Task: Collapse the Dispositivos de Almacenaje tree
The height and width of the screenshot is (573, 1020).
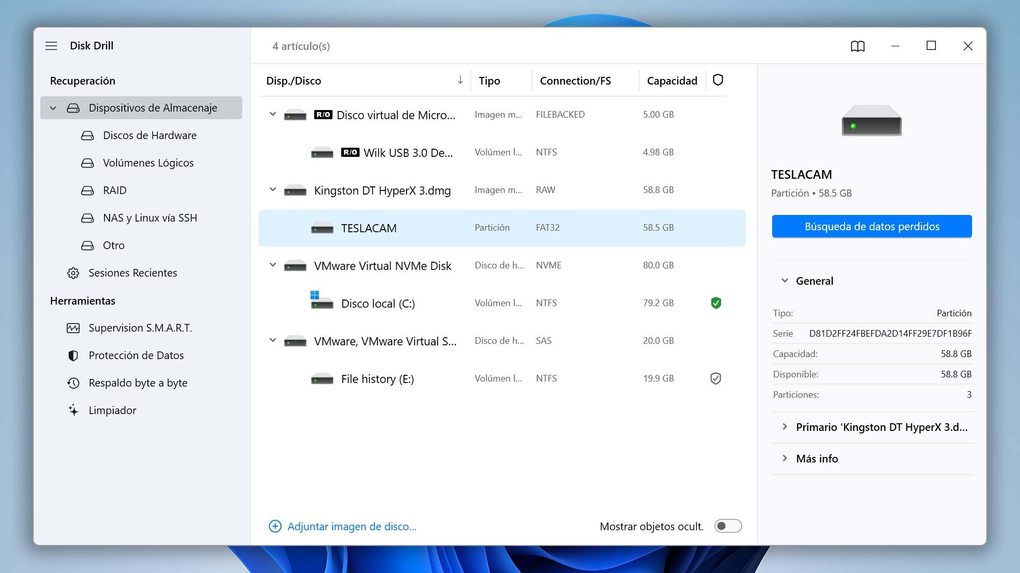Action: [x=53, y=108]
